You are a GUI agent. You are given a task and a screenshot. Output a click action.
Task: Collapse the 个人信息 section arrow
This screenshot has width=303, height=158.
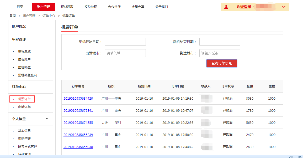point(47,119)
